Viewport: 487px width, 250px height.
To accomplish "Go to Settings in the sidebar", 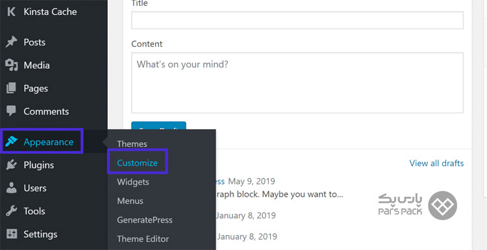I will (40, 234).
